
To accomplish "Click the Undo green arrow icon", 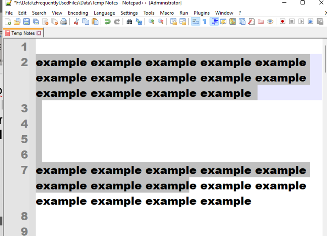I will tap(107, 22).
